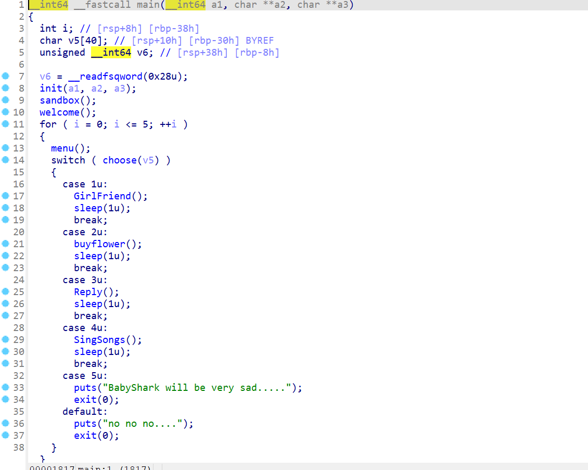The width and height of the screenshot is (588, 470).
Task: Toggle the breakpoint dot beside GirlFriend() call
Action: 6,196
